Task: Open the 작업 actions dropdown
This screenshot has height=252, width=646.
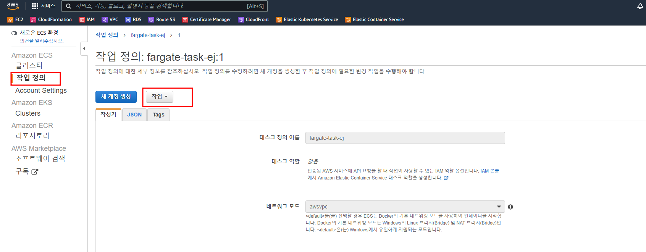Action: tap(160, 97)
